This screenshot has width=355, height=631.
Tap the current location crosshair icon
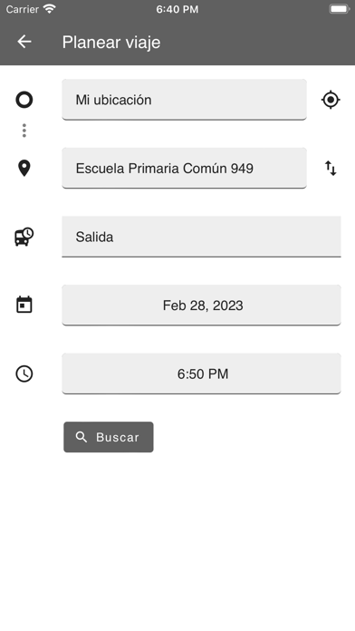331,100
